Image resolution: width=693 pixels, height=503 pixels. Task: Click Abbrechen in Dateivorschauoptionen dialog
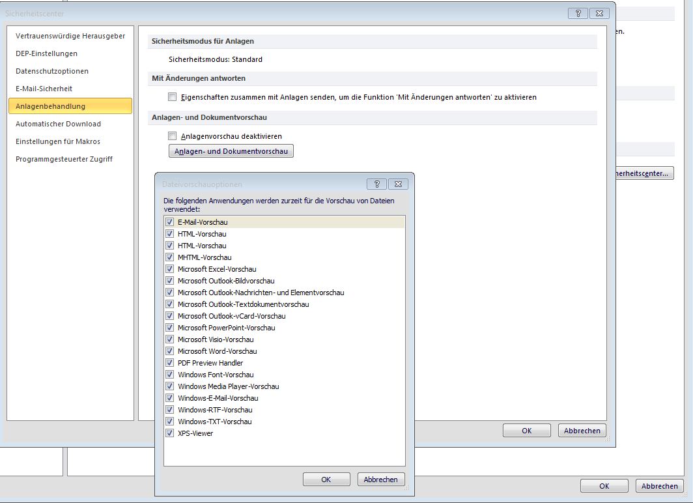click(x=381, y=480)
